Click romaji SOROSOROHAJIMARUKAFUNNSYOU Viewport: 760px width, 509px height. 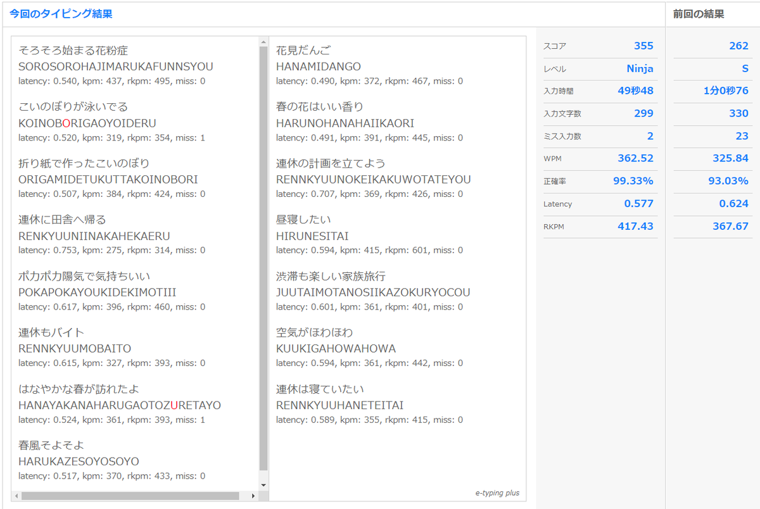(116, 66)
